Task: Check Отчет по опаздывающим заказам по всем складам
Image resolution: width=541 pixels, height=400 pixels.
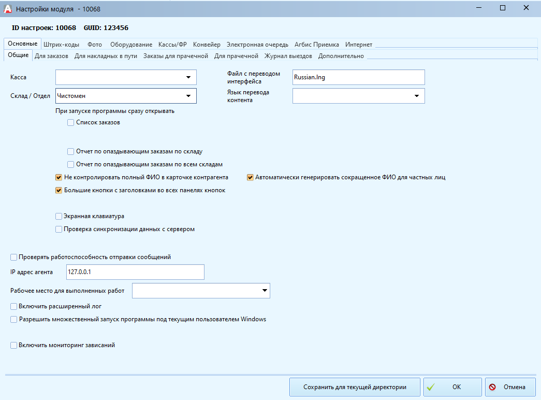Action: point(71,164)
